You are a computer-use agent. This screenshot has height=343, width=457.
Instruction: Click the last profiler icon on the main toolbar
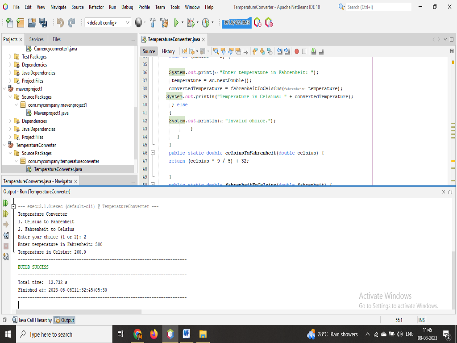(x=269, y=22)
